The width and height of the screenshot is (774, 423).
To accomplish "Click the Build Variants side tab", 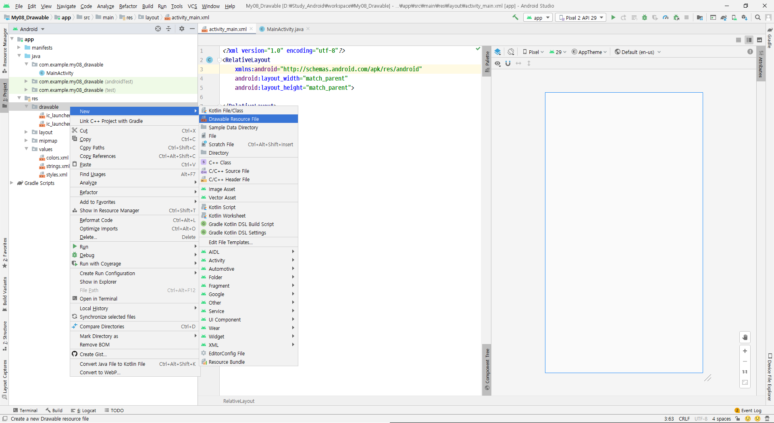I will point(5,294).
